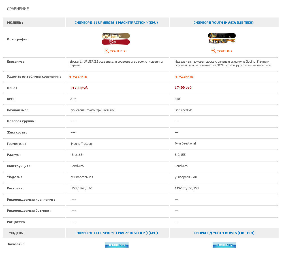
Task: Click the Ростовки : row label
Action: pyautogui.click(x=16, y=189)
